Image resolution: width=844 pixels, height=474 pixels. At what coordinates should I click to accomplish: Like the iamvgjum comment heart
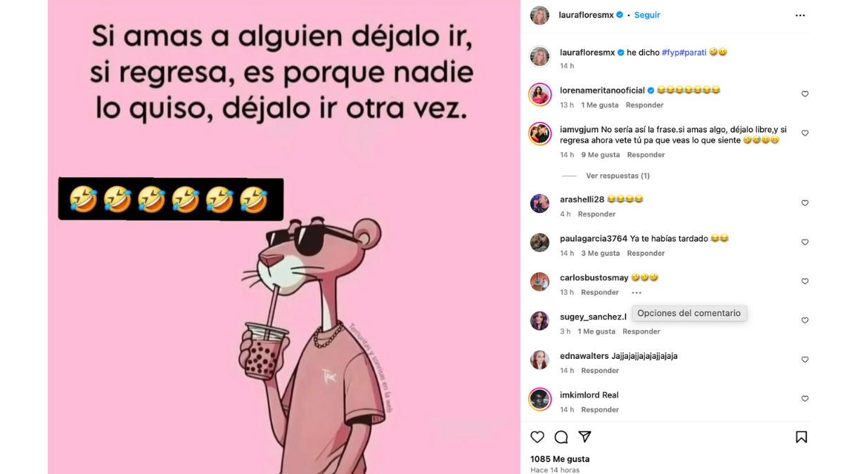tap(805, 133)
